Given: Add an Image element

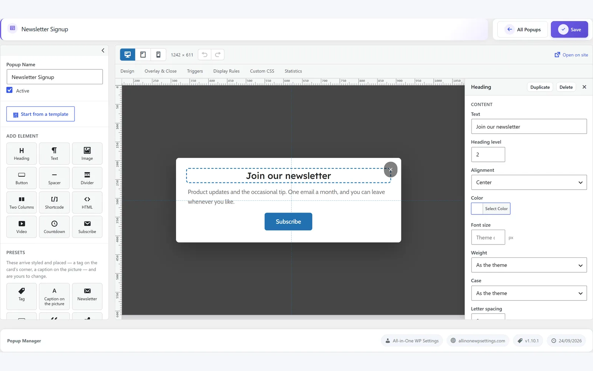Looking at the screenshot, I should coord(87,154).
